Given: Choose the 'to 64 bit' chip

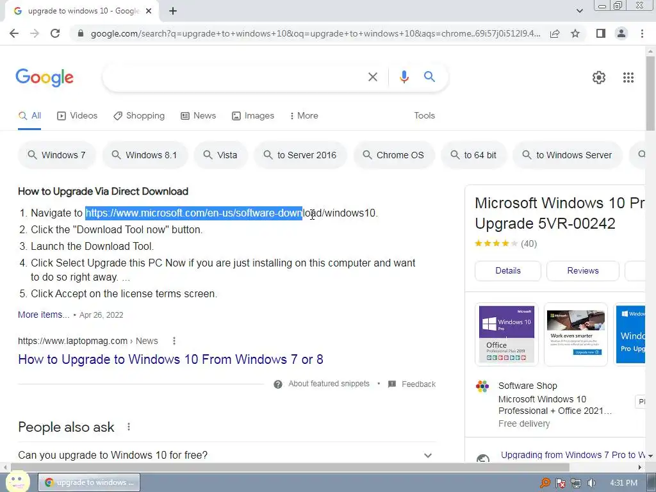Looking at the screenshot, I should point(473,155).
